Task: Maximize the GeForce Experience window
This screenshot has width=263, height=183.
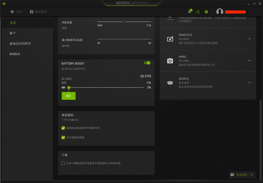Action: (254, 3)
